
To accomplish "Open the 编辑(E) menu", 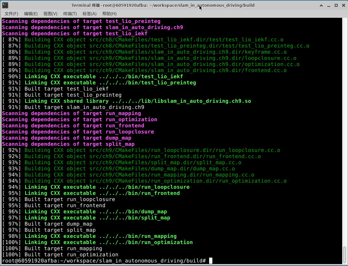I will click(x=31, y=14).
